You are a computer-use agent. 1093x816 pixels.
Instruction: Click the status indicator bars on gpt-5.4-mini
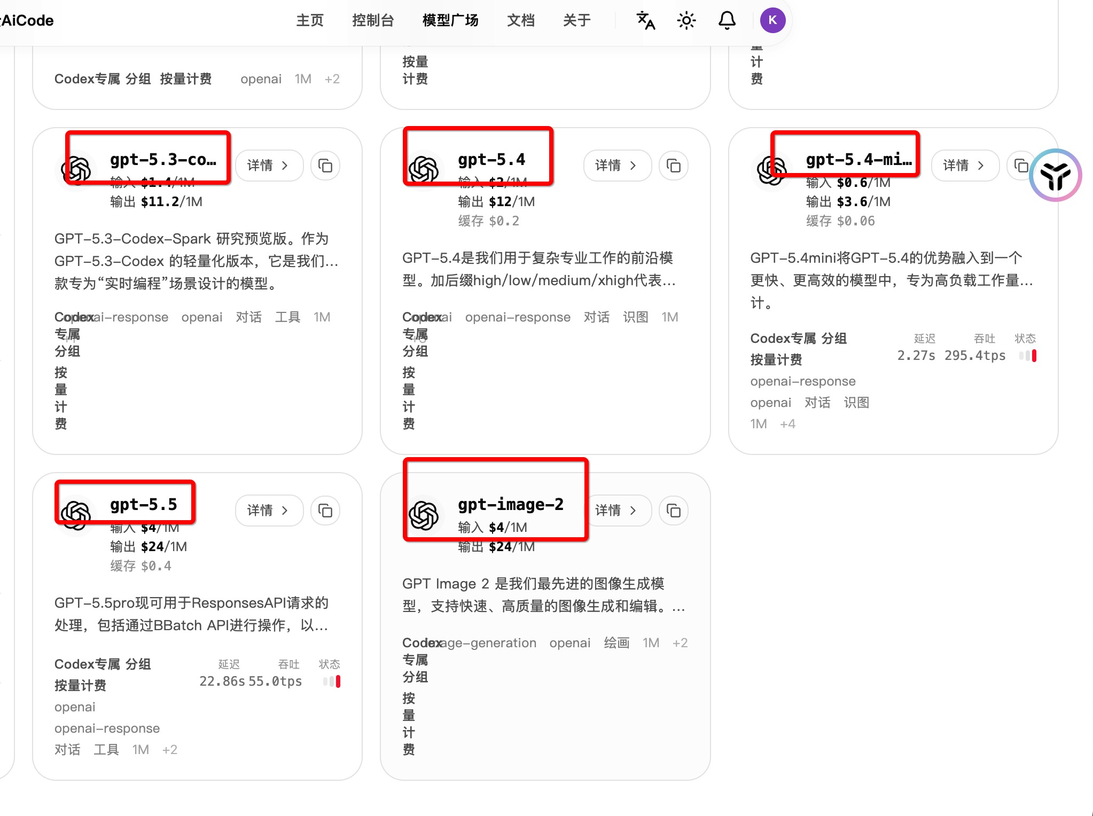coord(1028,356)
